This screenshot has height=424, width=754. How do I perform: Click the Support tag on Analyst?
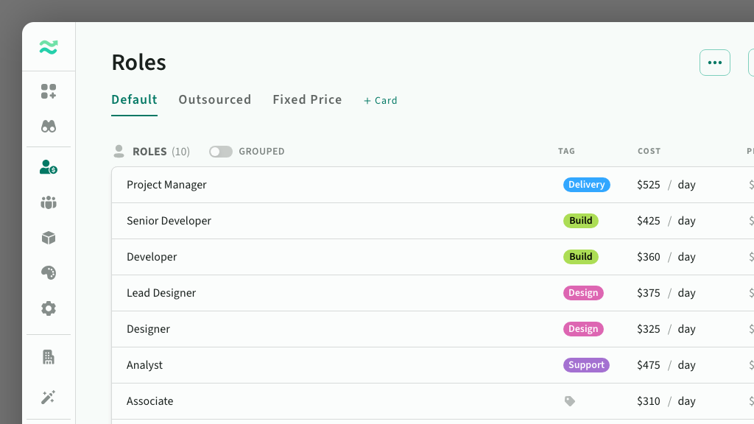[586, 365]
